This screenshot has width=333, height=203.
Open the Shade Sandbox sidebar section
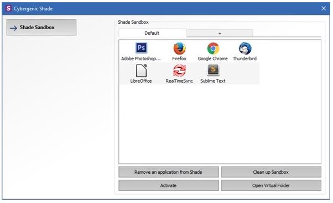click(x=41, y=28)
